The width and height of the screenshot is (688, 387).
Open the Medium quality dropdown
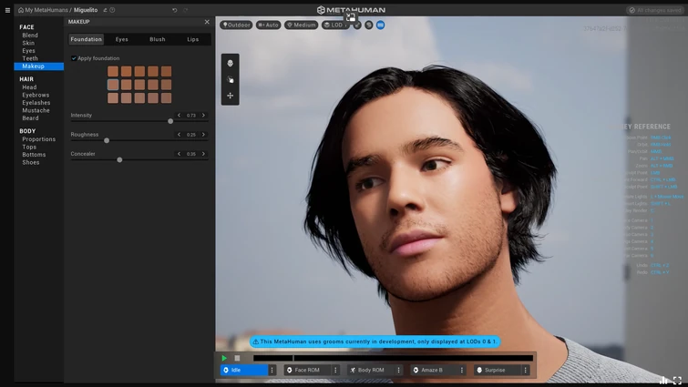click(301, 25)
